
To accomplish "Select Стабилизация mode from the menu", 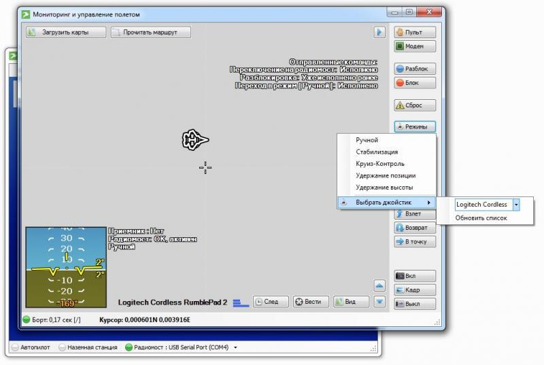I will (x=377, y=152).
